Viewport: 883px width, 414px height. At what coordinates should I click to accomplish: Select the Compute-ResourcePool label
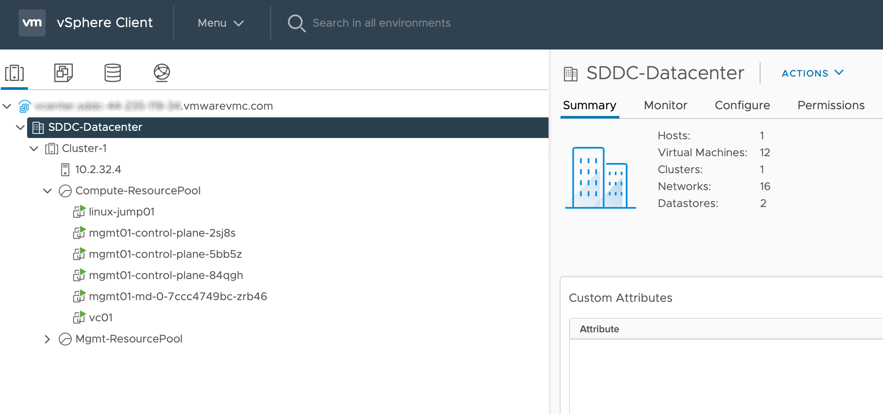[x=138, y=190]
